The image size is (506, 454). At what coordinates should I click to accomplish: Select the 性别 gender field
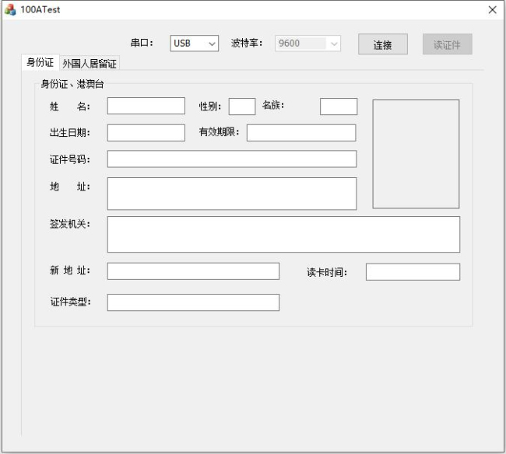[x=241, y=106]
